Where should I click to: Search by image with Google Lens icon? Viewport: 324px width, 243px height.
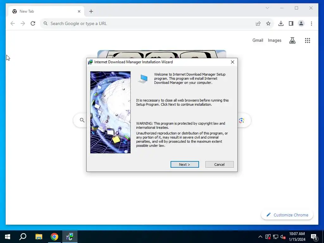[x=241, y=121]
